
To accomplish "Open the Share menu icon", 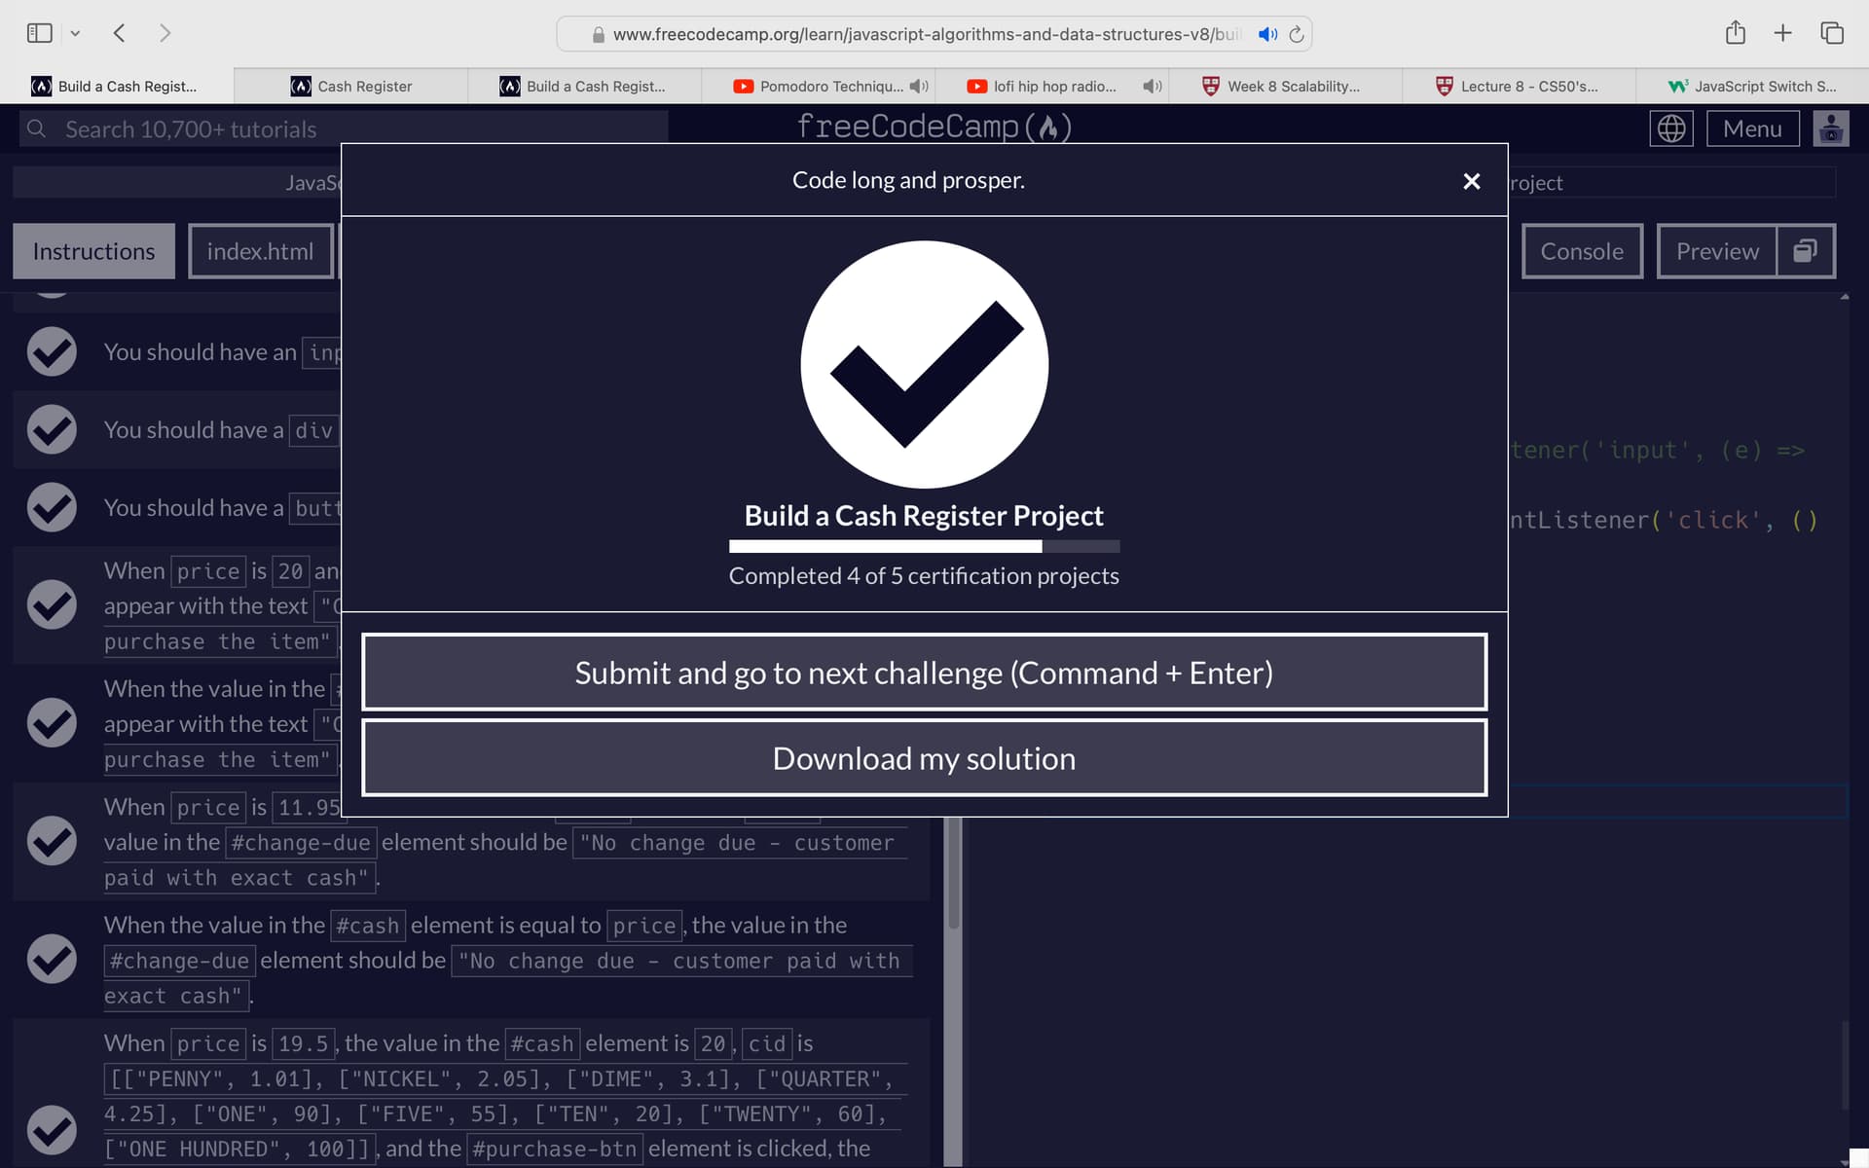I will [1736, 32].
